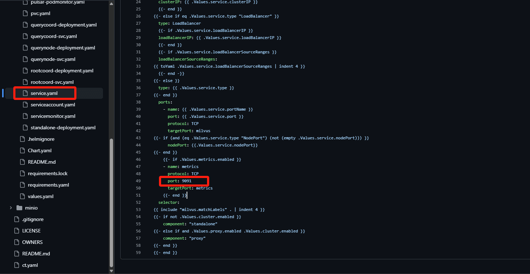The height and width of the screenshot is (274, 530).
Task: Expand the minio folder chevron
Action: point(11,208)
